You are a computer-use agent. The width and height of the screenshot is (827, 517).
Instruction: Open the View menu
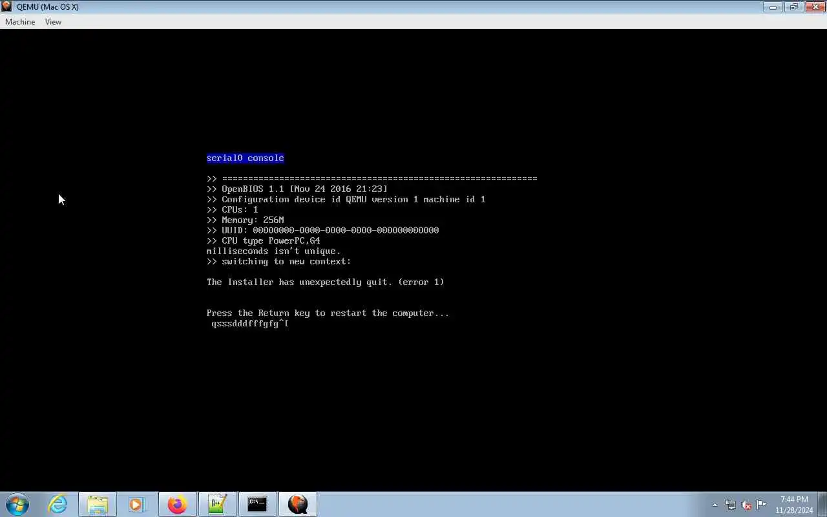[53, 22]
